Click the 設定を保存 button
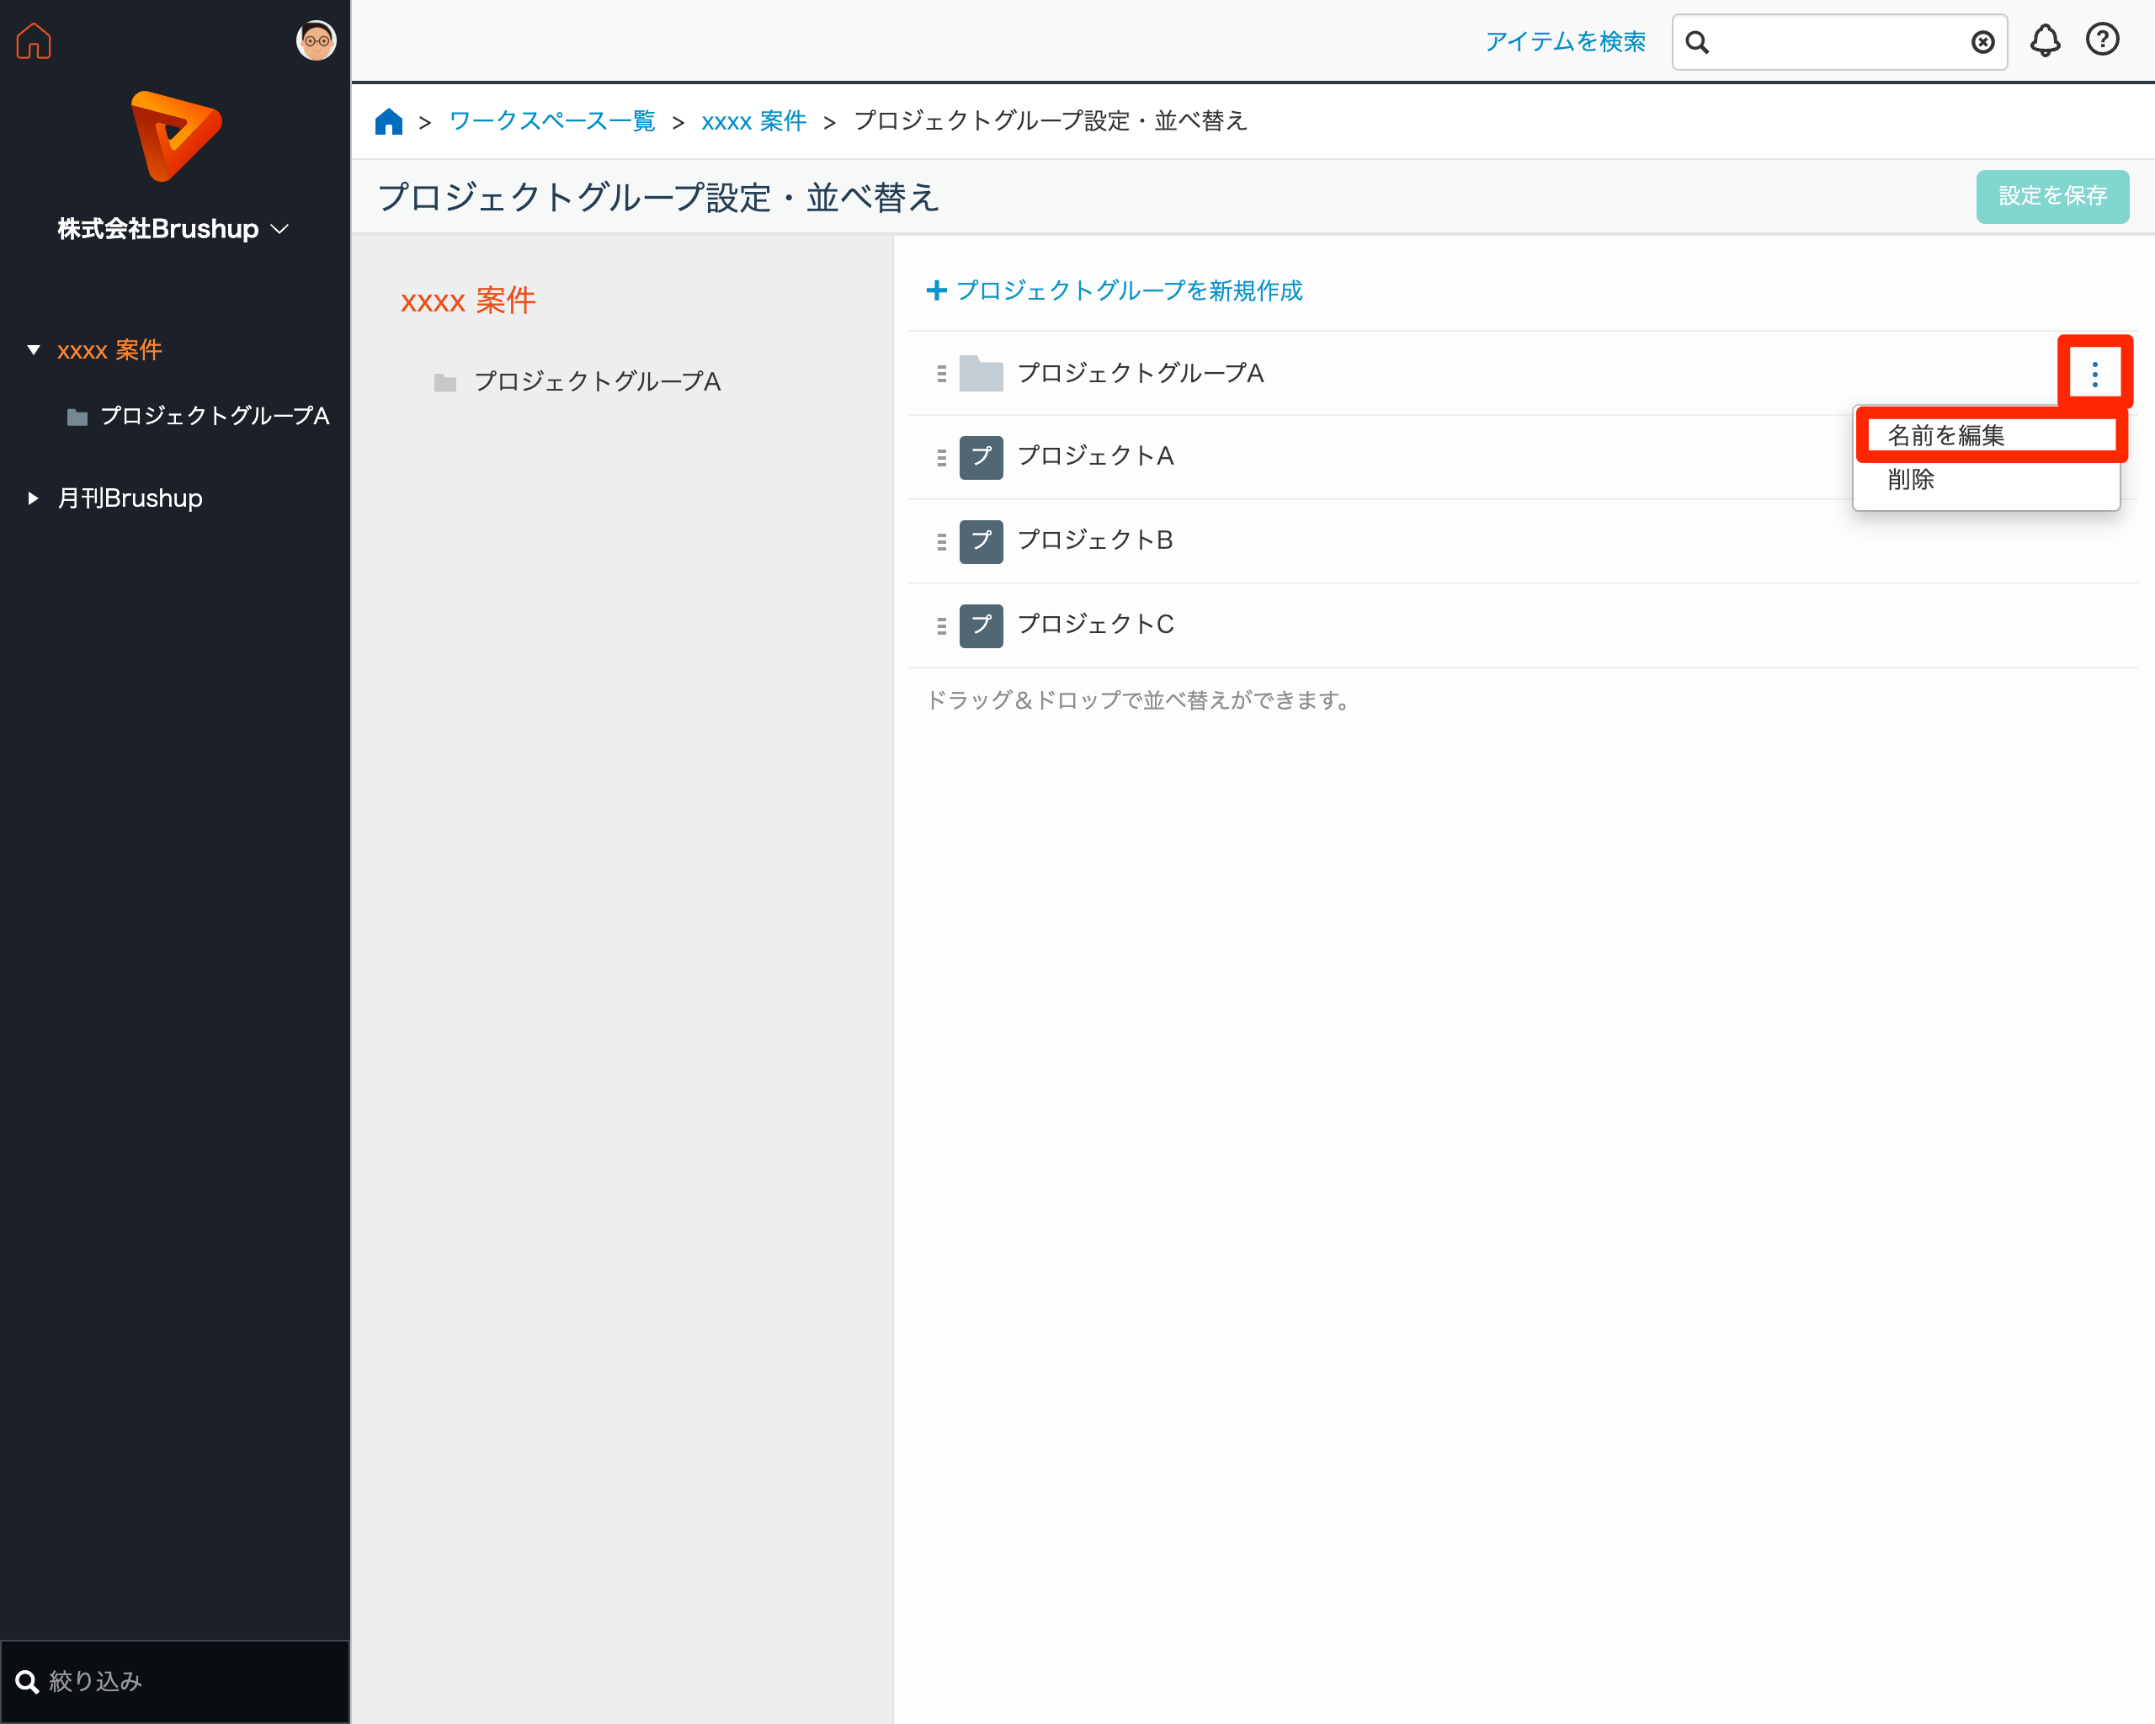This screenshot has height=1724, width=2155. click(x=2052, y=197)
